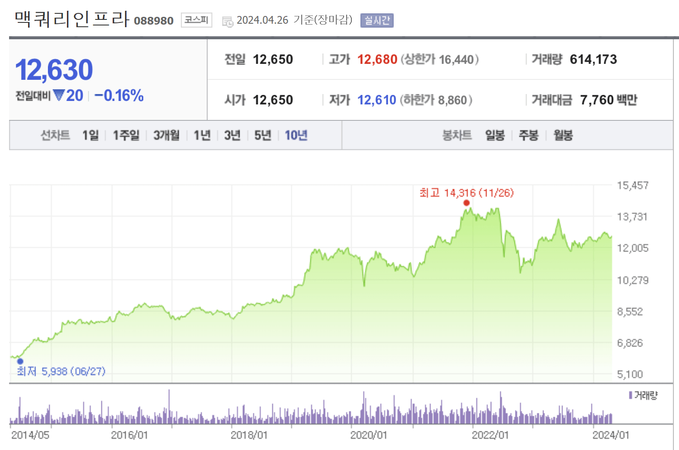Click the 거래대금 value 7,760 백만
This screenshot has width=679, height=450.
click(x=609, y=100)
